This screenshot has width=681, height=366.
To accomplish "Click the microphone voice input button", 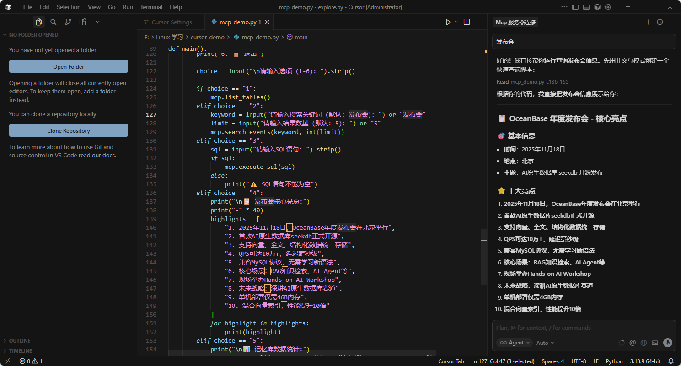I will click(667, 343).
